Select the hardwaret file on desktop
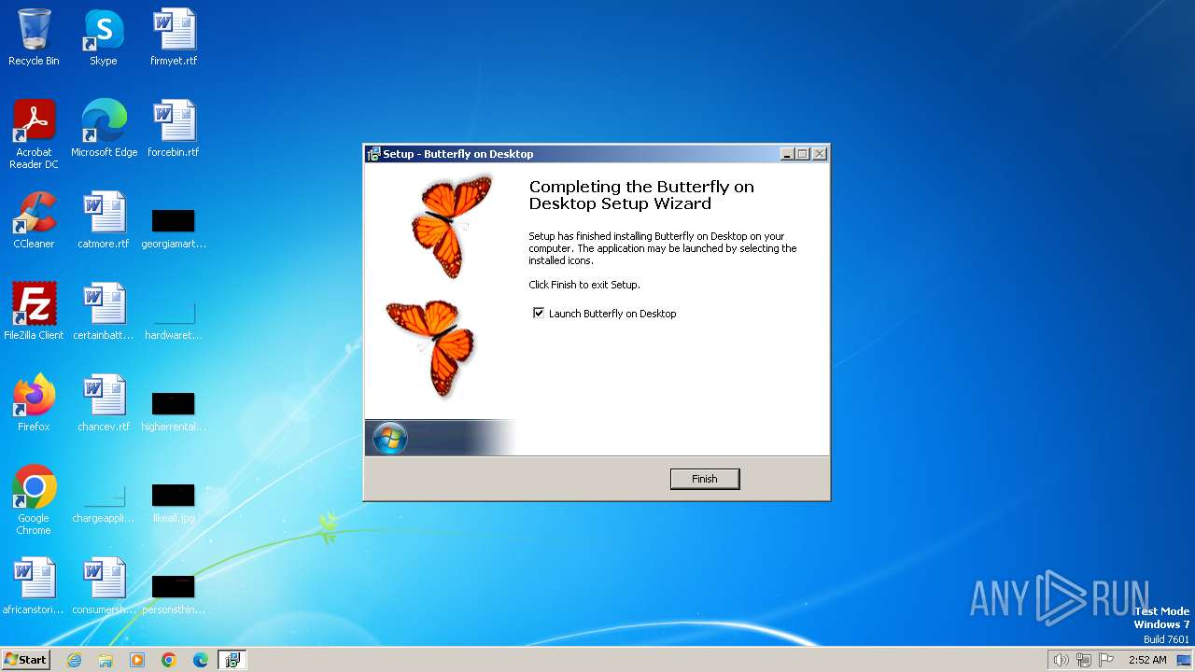Image resolution: width=1195 pixels, height=672 pixels. [174, 318]
